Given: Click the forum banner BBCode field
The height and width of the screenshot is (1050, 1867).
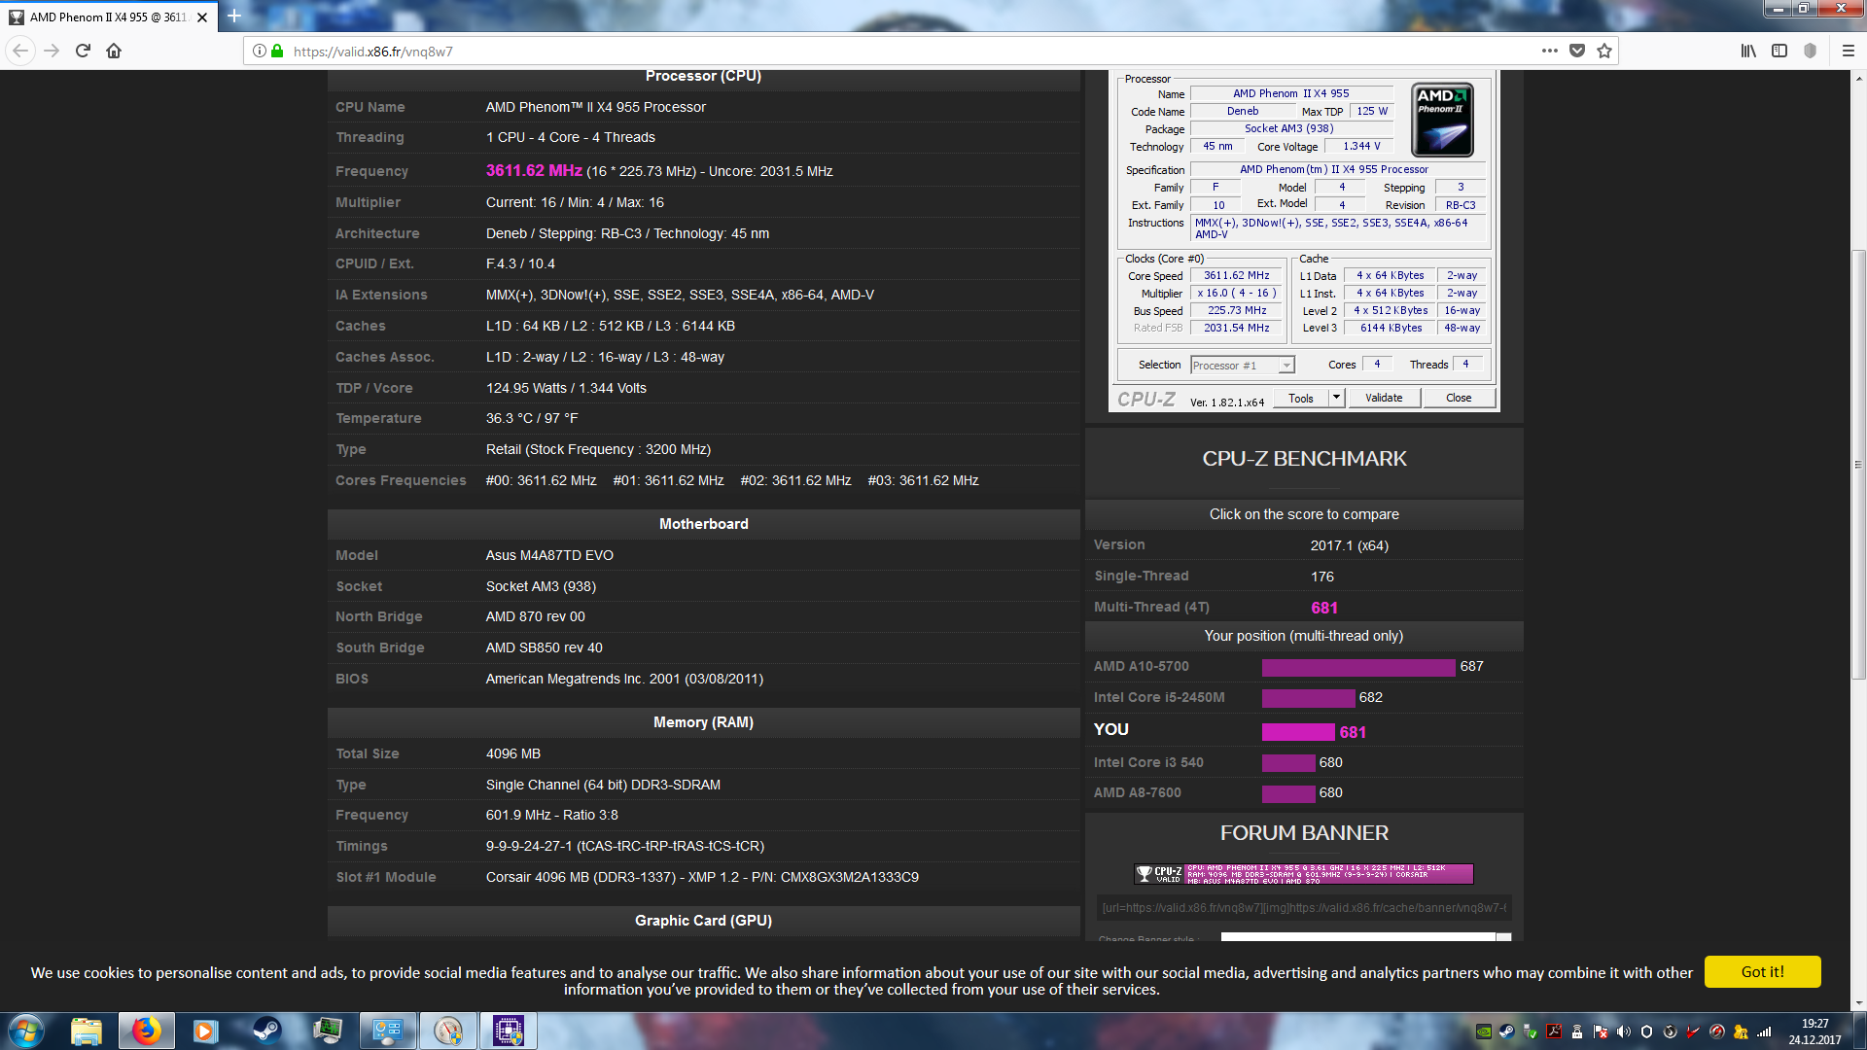Looking at the screenshot, I should point(1303,908).
